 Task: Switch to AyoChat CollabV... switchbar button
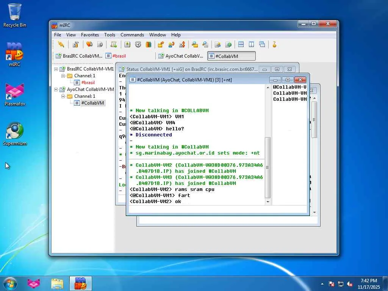click(181, 56)
